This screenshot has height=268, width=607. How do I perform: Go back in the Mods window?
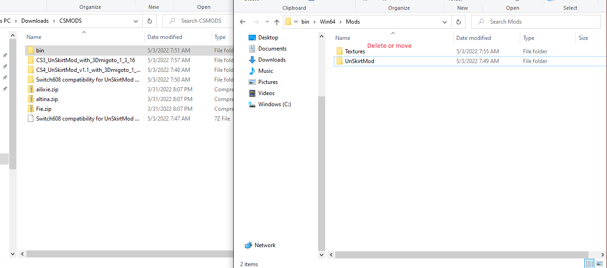coord(242,22)
